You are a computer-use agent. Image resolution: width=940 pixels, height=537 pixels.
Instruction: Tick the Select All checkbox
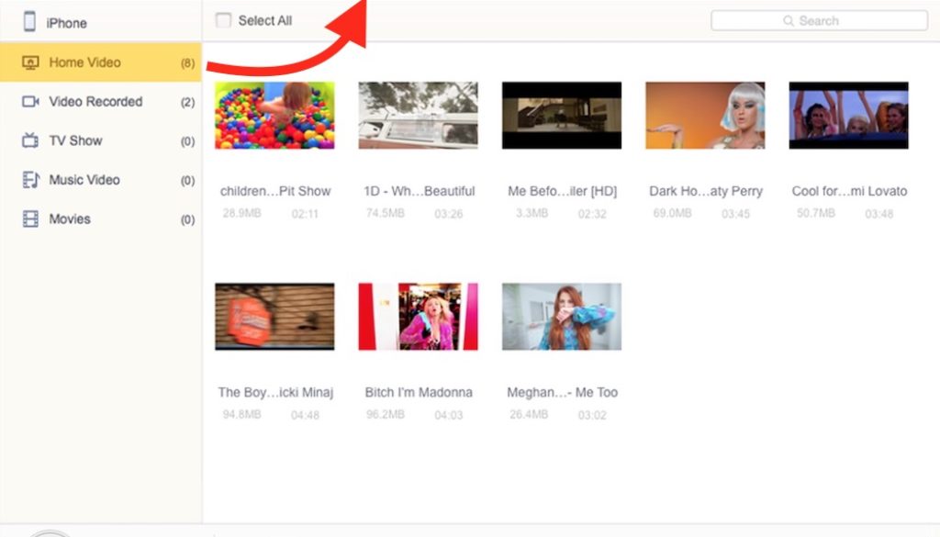click(x=223, y=20)
